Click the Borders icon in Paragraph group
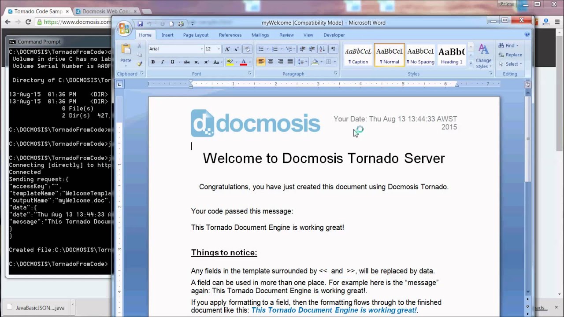 tap(328, 62)
